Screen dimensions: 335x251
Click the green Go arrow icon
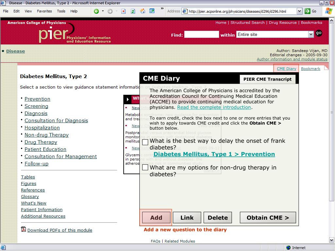(308, 11)
